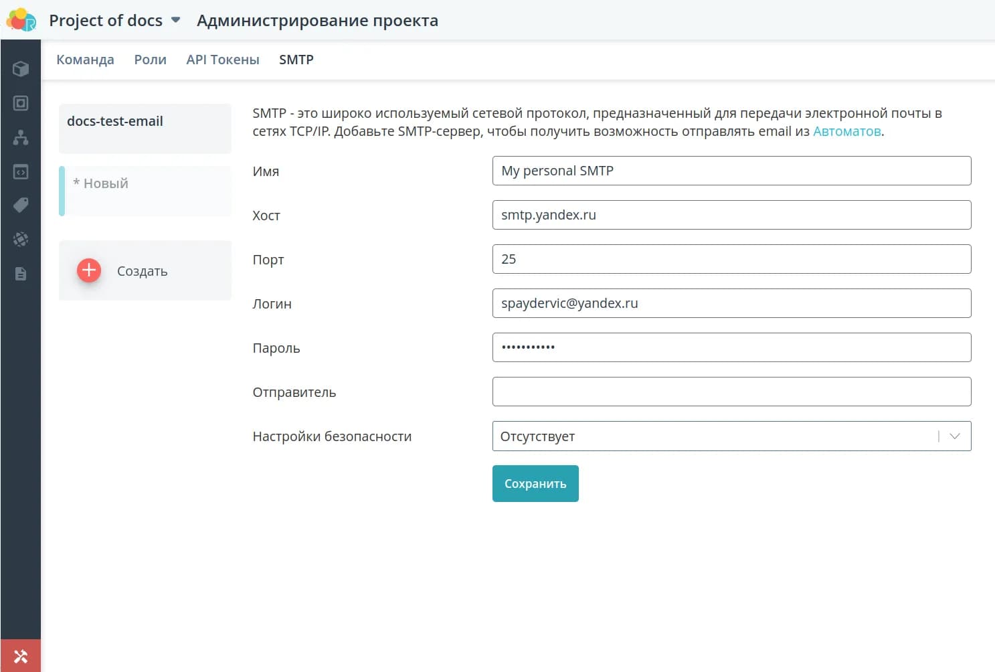Screen dimensions: 995x672
Task: Click the Сохранить button
Action: [x=535, y=484]
